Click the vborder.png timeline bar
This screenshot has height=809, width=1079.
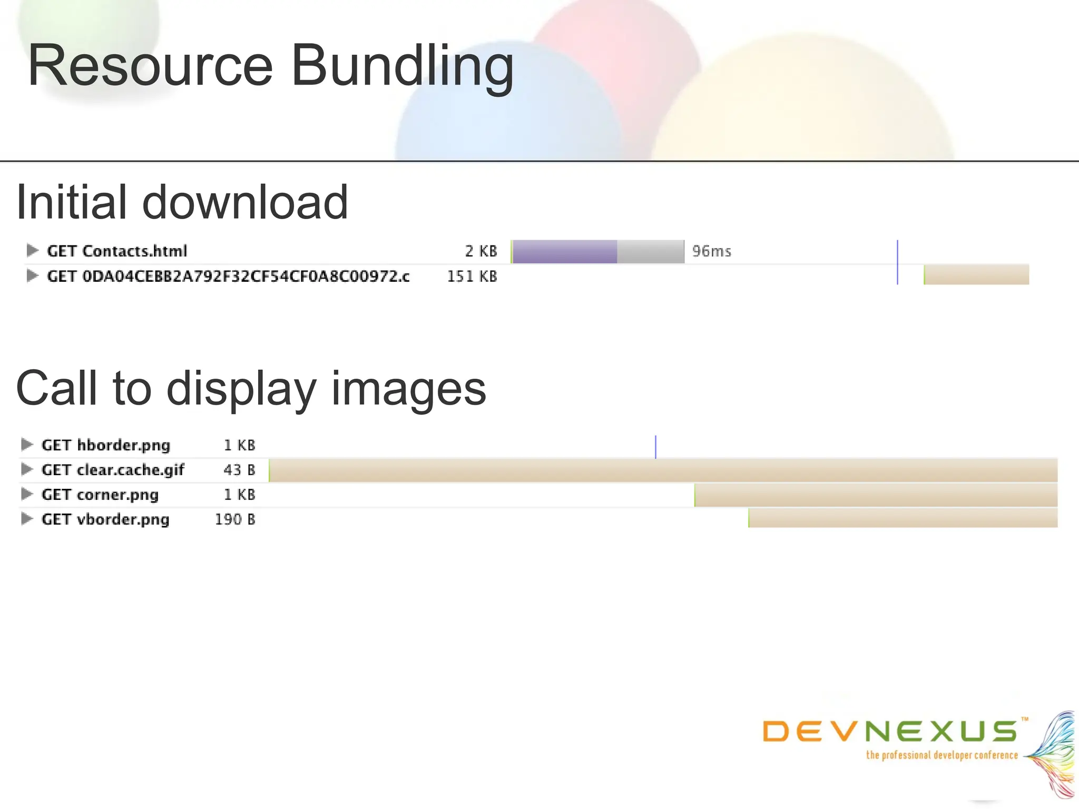pos(903,518)
